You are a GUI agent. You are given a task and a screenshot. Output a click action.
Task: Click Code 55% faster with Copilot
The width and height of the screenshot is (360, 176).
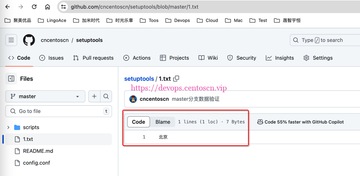coord(300,122)
